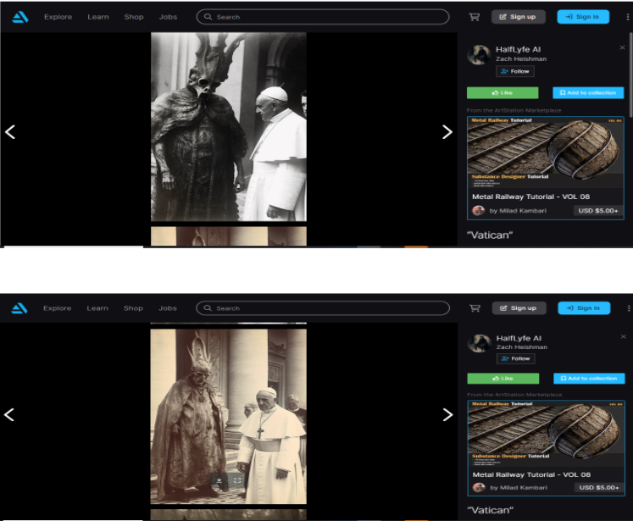Open the kebab menu in the upper screenshot header

[x=628, y=17]
